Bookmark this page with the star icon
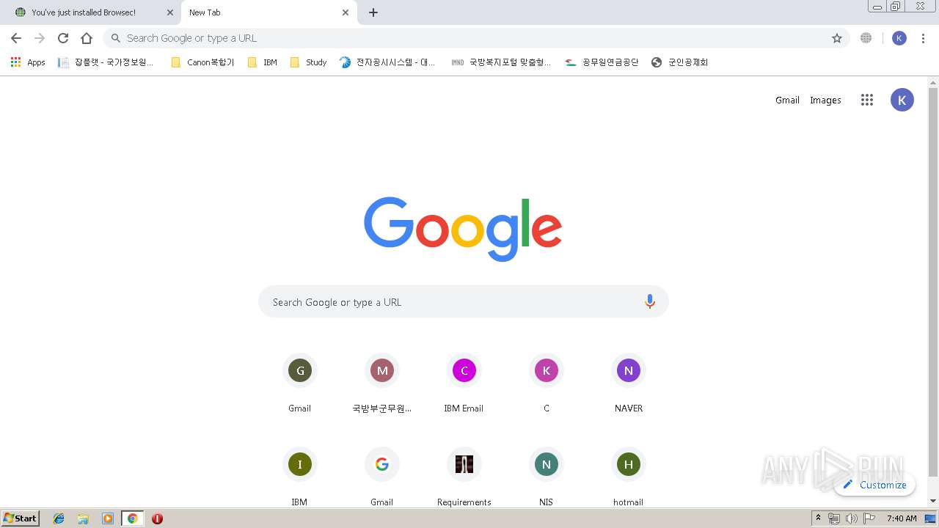The width and height of the screenshot is (939, 528). pyautogui.click(x=837, y=38)
